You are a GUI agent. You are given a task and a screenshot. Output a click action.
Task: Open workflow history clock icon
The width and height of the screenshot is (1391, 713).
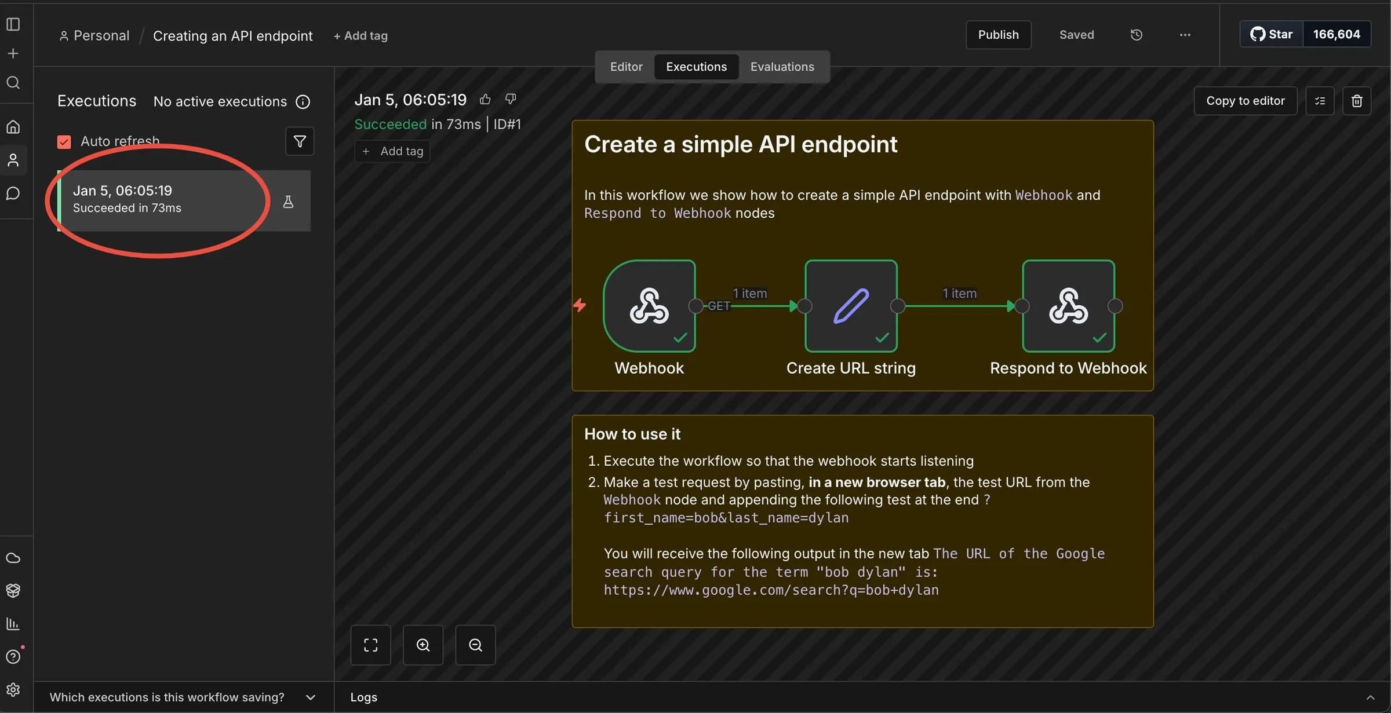tap(1136, 35)
